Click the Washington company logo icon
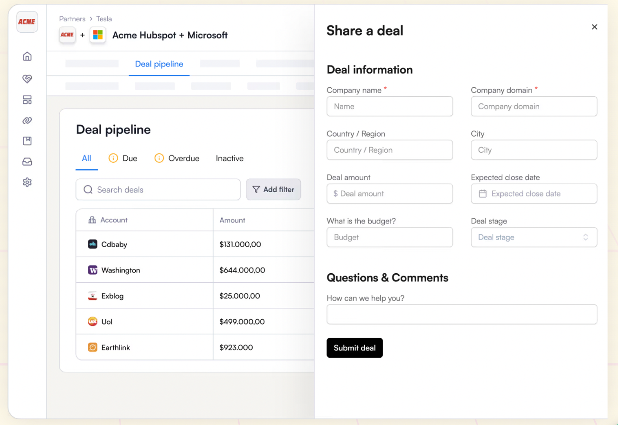This screenshot has height=425, width=618. point(93,270)
